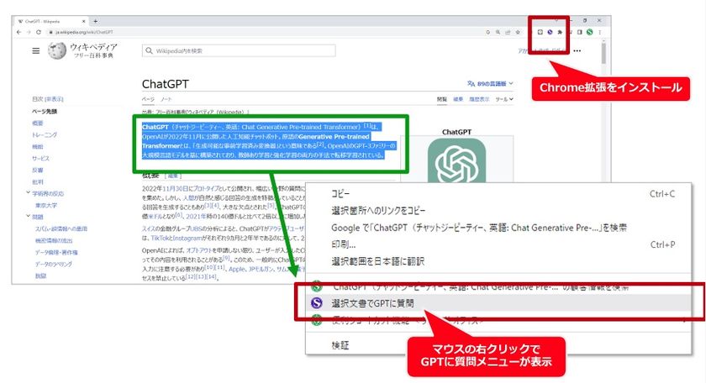This screenshot has width=706, height=383.
Task: Follow the Apple link in the article
Action: tap(237, 269)
